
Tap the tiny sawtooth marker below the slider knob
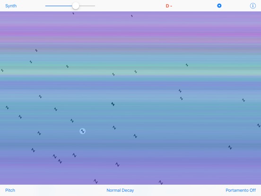[x=73, y=13]
